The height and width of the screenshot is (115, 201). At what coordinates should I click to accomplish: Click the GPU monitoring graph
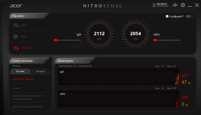(x=119, y=99)
